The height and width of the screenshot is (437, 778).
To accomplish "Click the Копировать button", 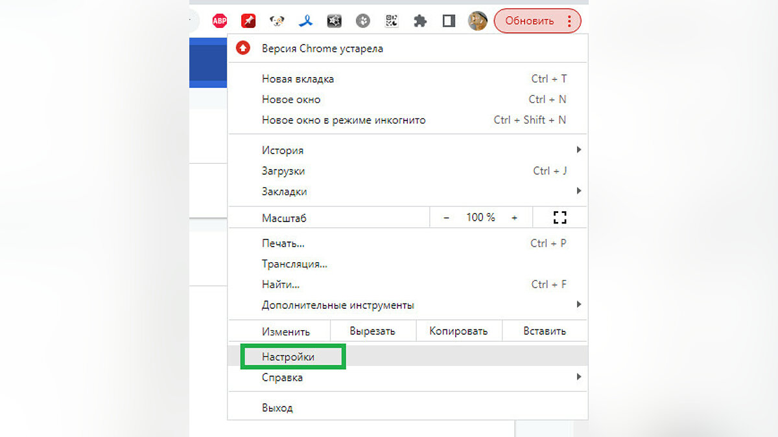I will (x=458, y=331).
